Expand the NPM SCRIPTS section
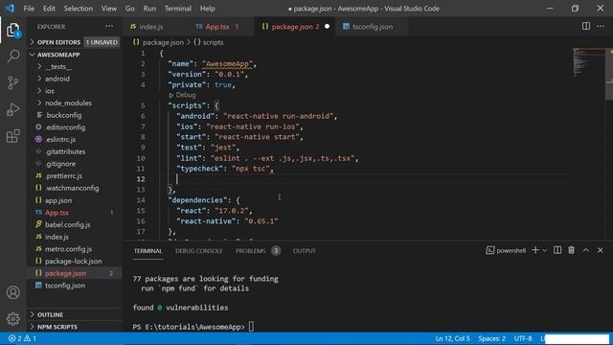 point(75,327)
